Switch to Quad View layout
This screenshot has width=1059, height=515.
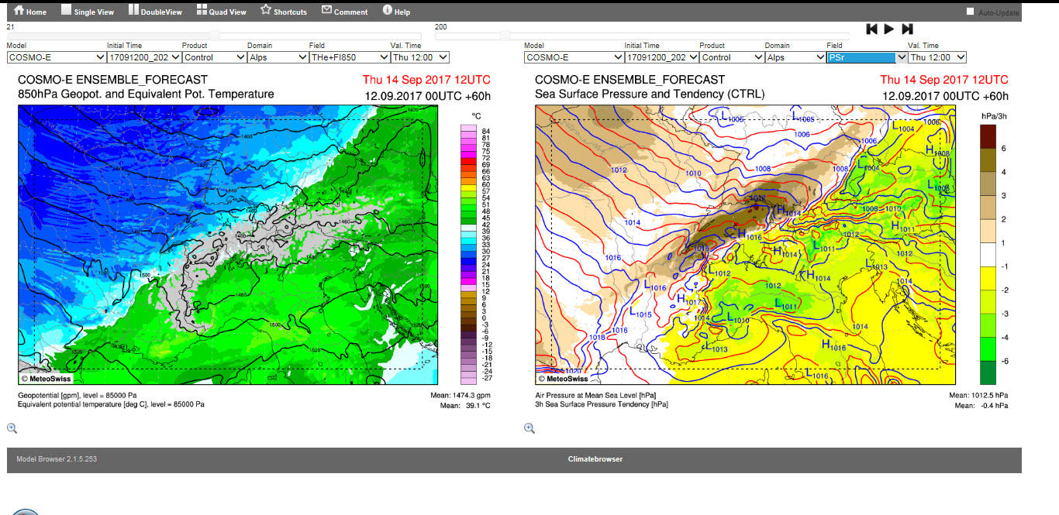[x=221, y=12]
